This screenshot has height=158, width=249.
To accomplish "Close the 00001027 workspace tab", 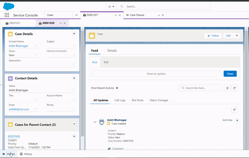I will [x=120, y=15].
